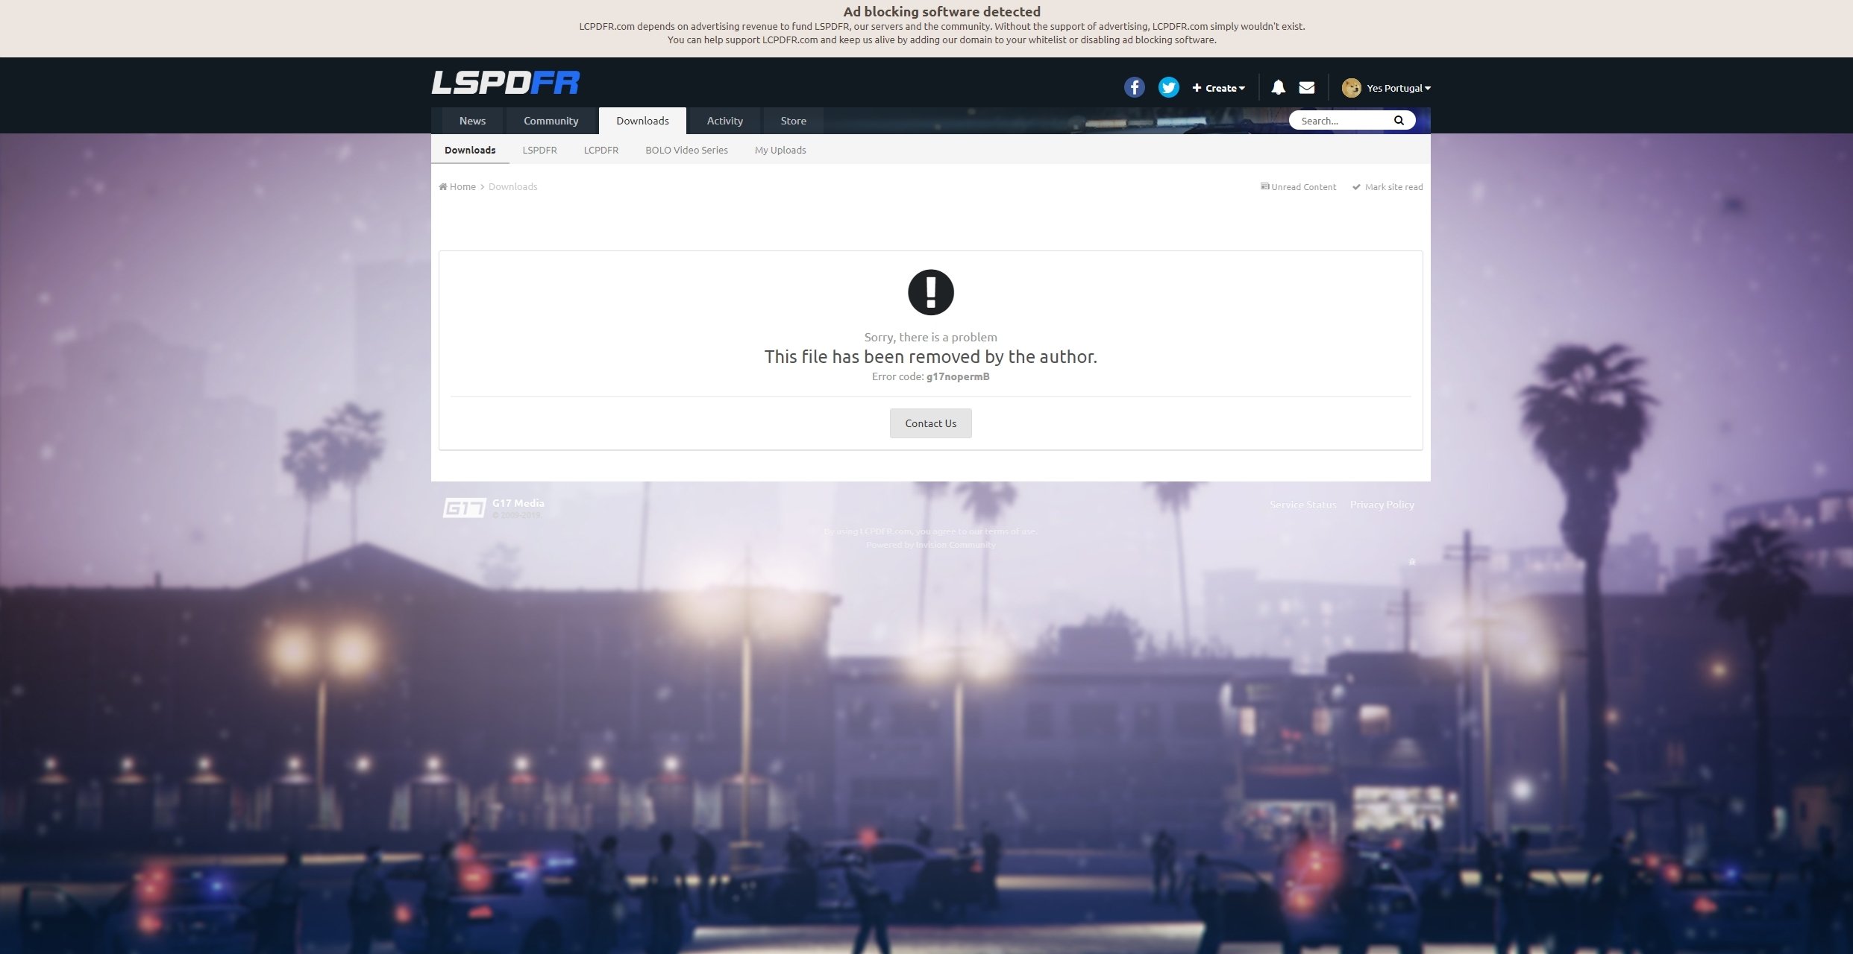The height and width of the screenshot is (954, 1853).
Task: Expand the Create dropdown menu
Action: (1218, 88)
